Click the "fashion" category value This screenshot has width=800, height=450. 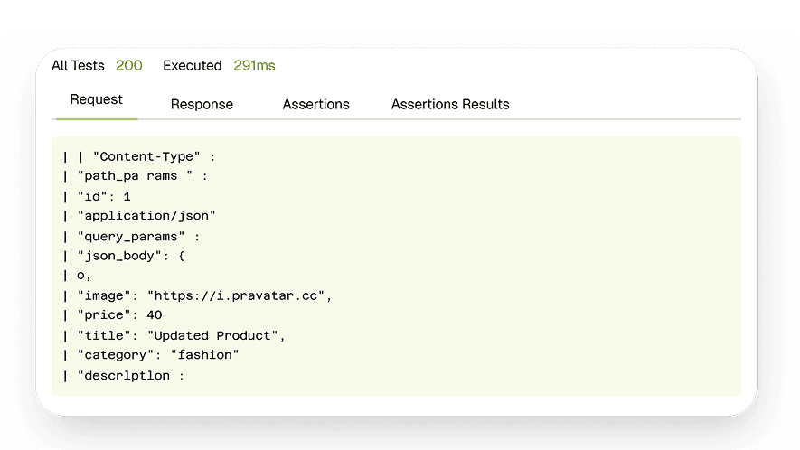tap(204, 355)
